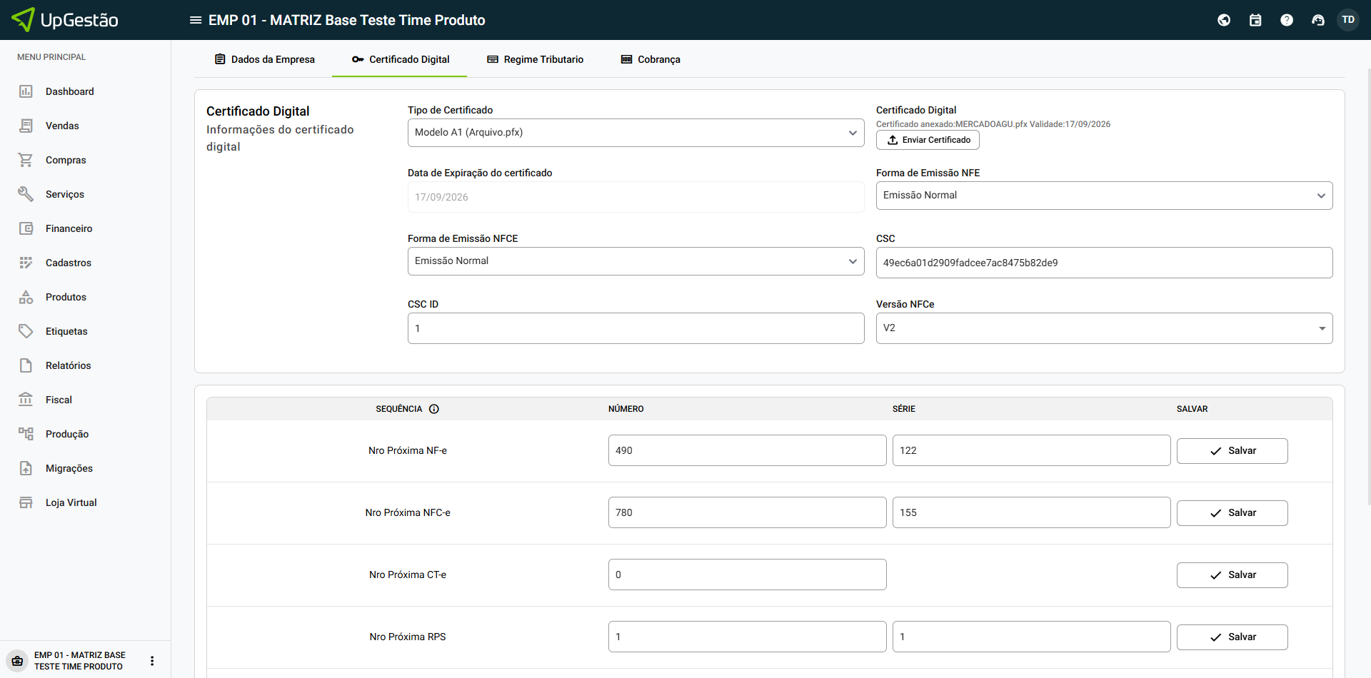Screen dimensions: 1371x678
Task: Open company options three-dot menu
Action: click(x=152, y=661)
